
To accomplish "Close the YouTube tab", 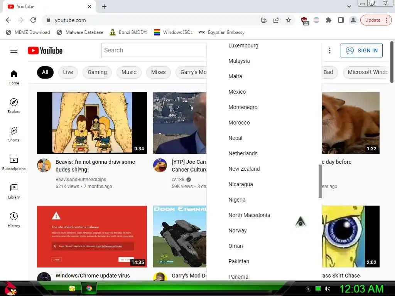I will pos(89,7).
